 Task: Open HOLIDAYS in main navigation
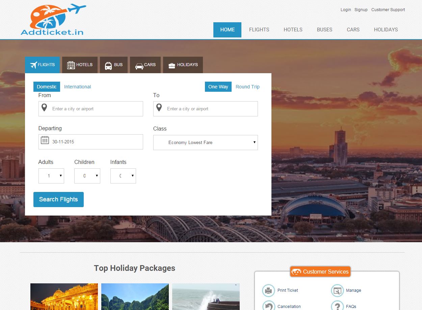pyautogui.click(x=386, y=30)
